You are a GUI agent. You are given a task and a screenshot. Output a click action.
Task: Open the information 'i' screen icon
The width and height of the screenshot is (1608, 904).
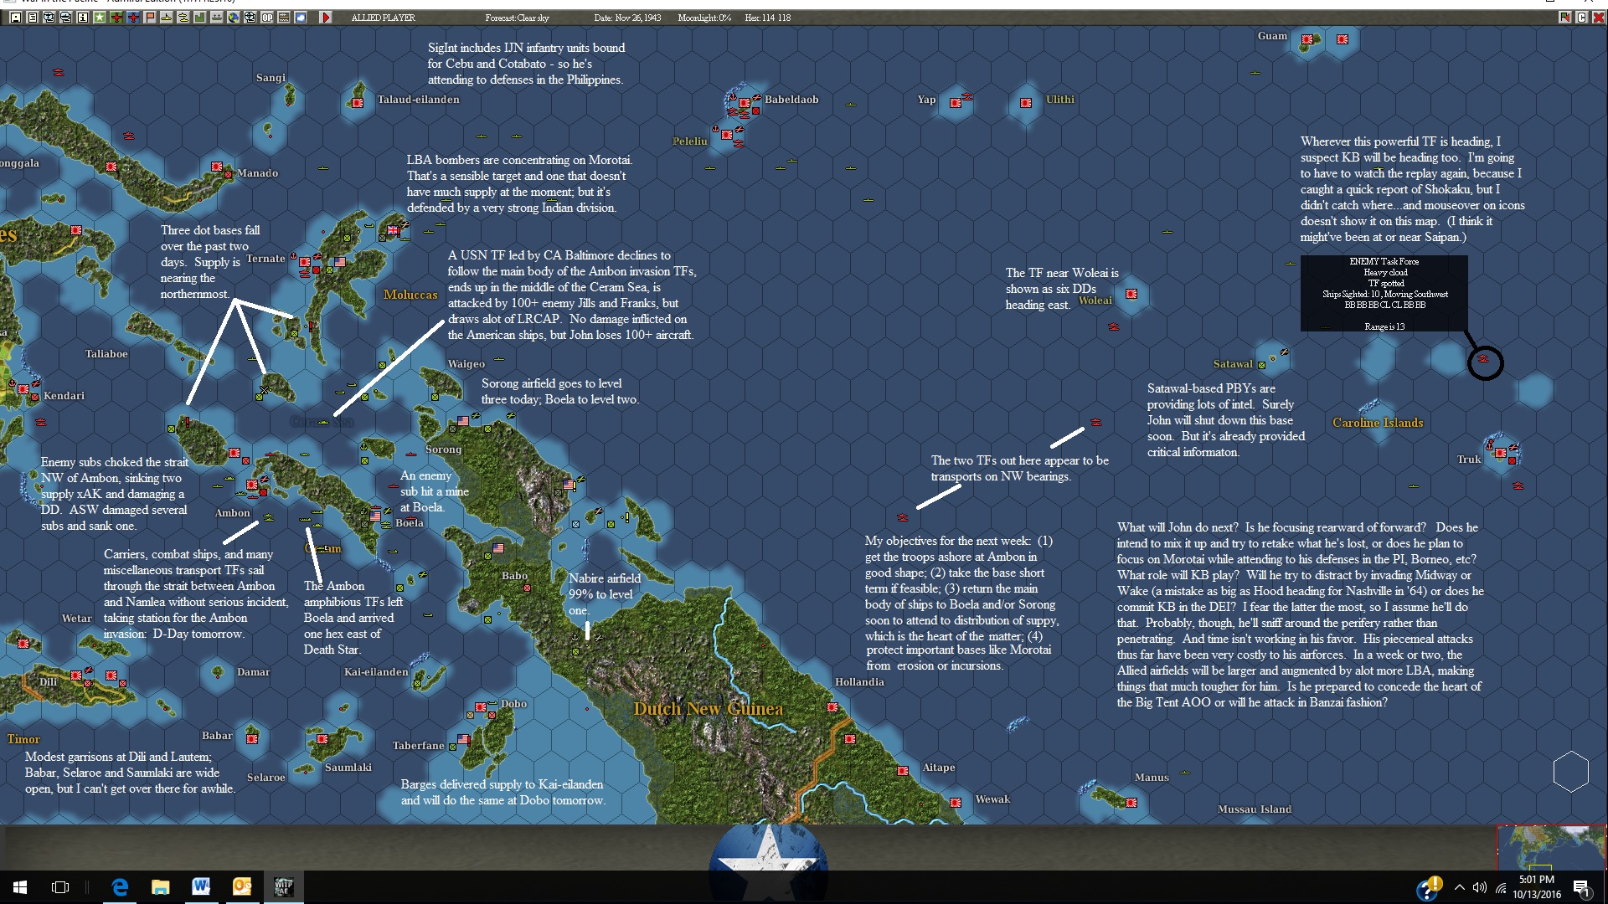[x=82, y=18]
